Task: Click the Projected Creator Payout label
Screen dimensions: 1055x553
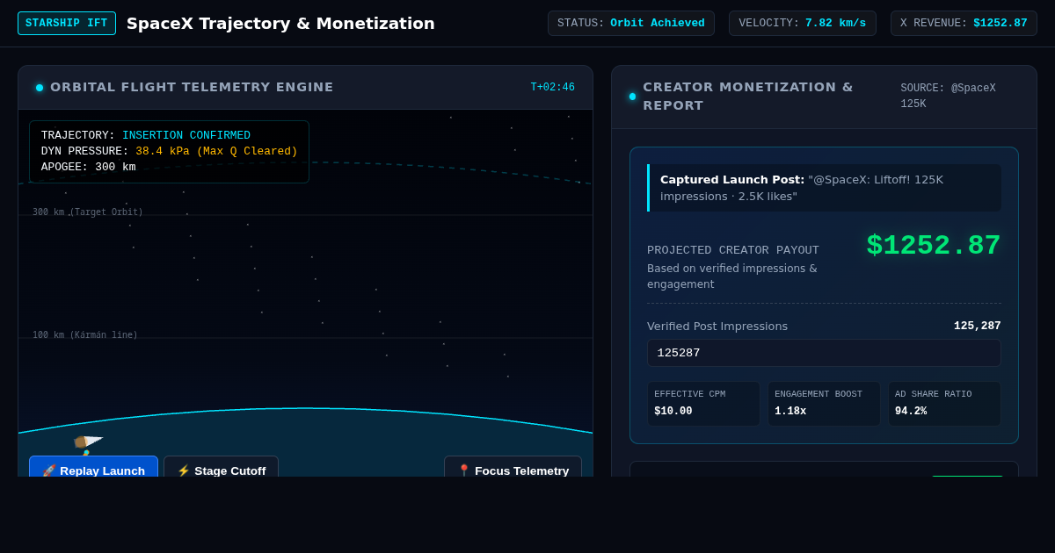Action: coord(733,250)
